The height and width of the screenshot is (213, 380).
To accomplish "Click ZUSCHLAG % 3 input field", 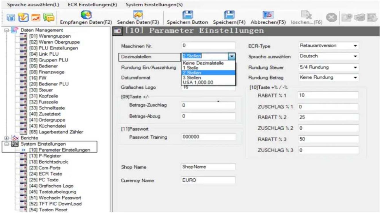I will coord(328,150).
